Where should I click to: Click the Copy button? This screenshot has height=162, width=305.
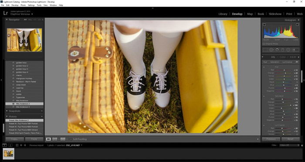[x=14, y=139]
